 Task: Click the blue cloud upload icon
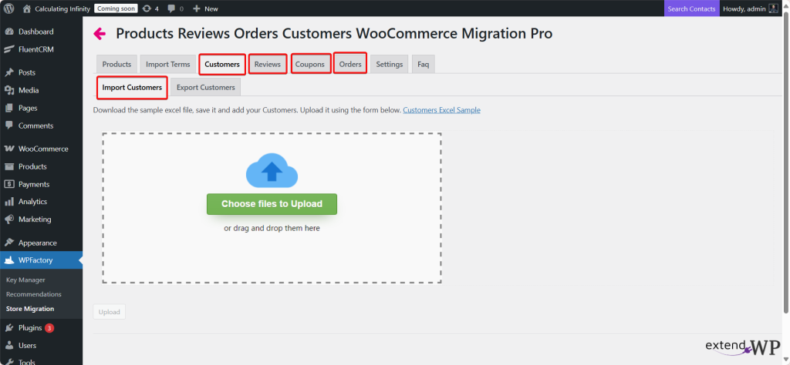pyautogui.click(x=271, y=171)
